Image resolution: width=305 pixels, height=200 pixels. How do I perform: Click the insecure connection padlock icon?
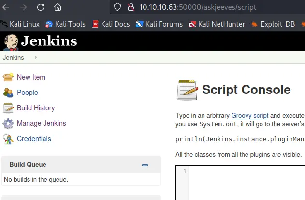pos(131,7)
